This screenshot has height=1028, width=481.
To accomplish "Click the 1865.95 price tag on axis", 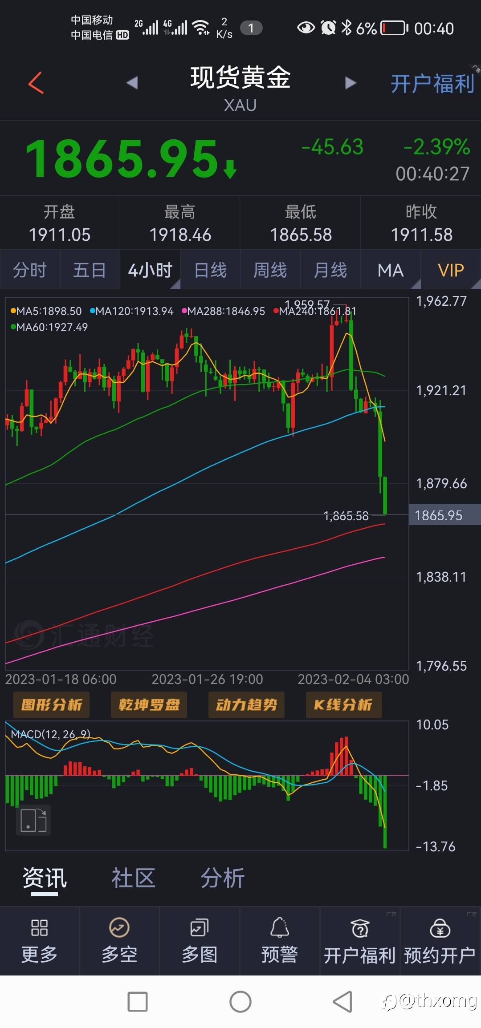I will pos(444,515).
